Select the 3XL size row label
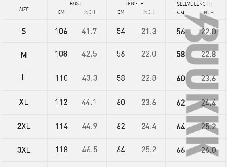 24,150
